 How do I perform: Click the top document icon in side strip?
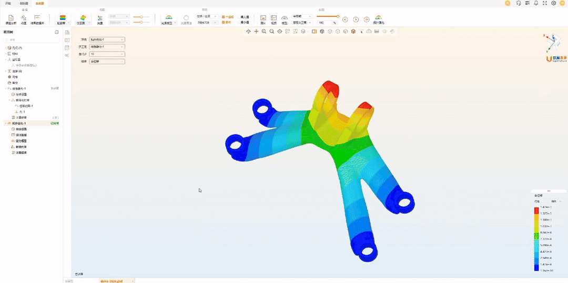point(67,33)
